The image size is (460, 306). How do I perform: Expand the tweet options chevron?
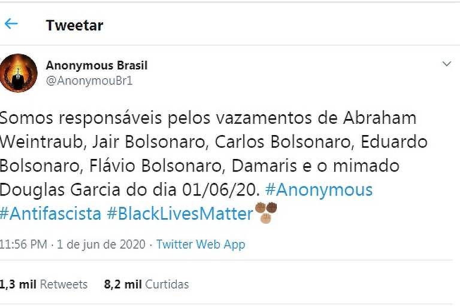(446, 63)
